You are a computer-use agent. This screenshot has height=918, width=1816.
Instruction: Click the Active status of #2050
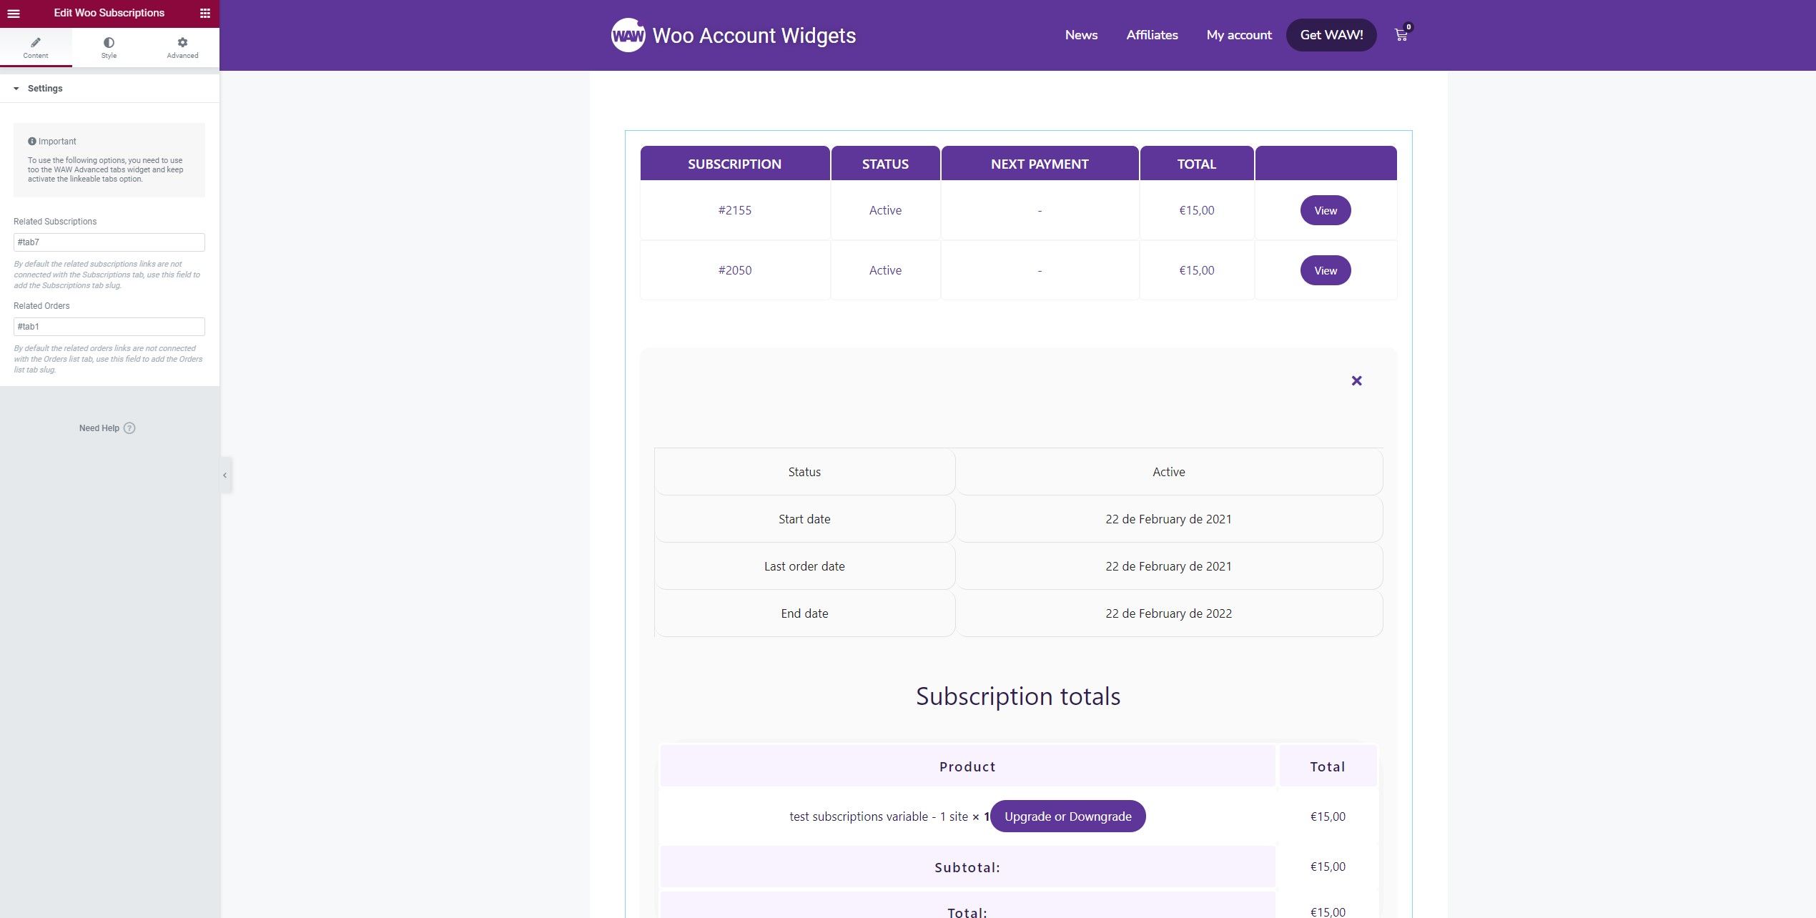point(885,270)
